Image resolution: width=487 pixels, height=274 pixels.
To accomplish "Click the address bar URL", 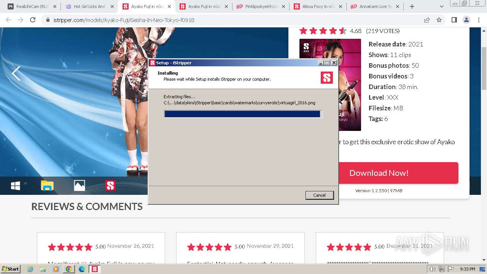I will pos(124,20).
